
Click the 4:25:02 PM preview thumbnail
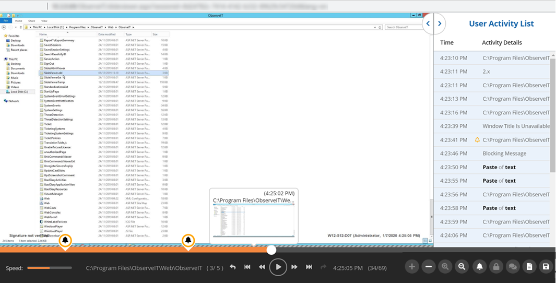coord(254,220)
